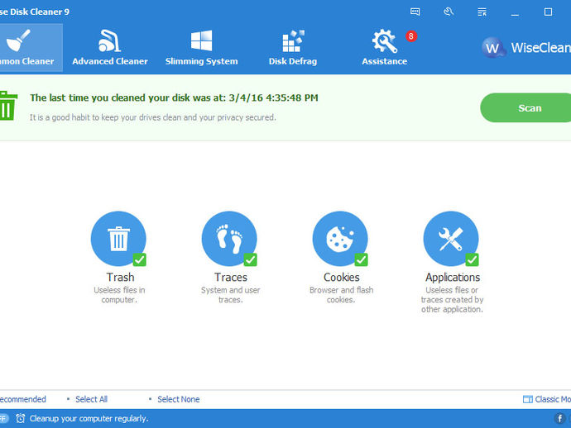
Task: Click the green trash bin icon in the banner
Action: click(x=8, y=106)
